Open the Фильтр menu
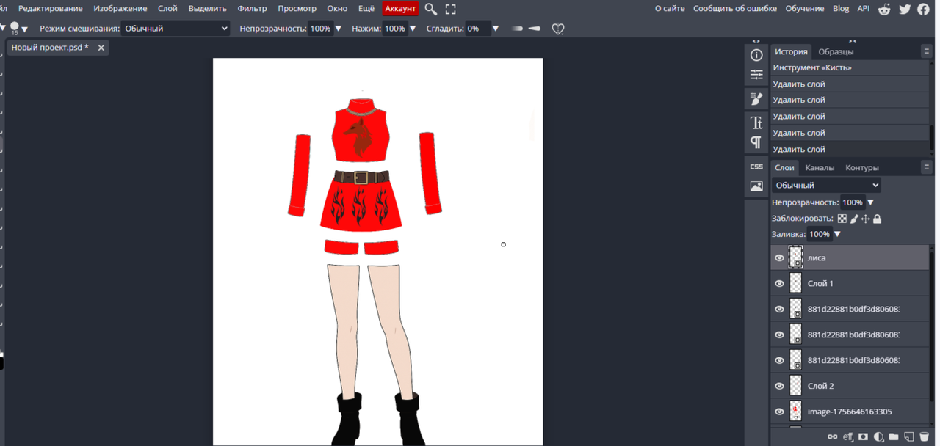 click(252, 9)
